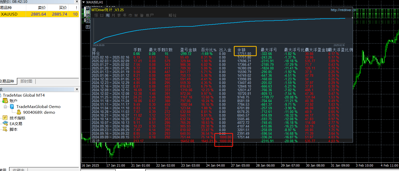Click the 最大浮亏 column header

click(269, 50)
